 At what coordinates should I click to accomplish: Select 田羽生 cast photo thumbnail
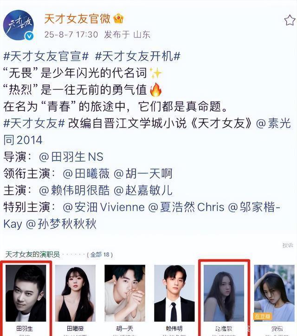(x=26, y=293)
